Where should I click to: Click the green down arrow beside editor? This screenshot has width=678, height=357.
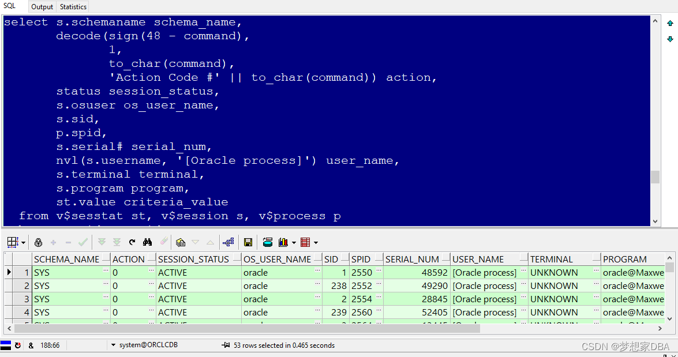pyautogui.click(x=670, y=39)
